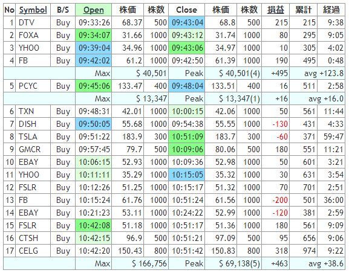Select the B/S column header

pos(63,10)
